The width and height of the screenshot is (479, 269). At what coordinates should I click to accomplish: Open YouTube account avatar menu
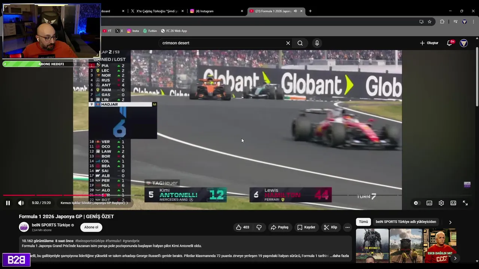(464, 43)
